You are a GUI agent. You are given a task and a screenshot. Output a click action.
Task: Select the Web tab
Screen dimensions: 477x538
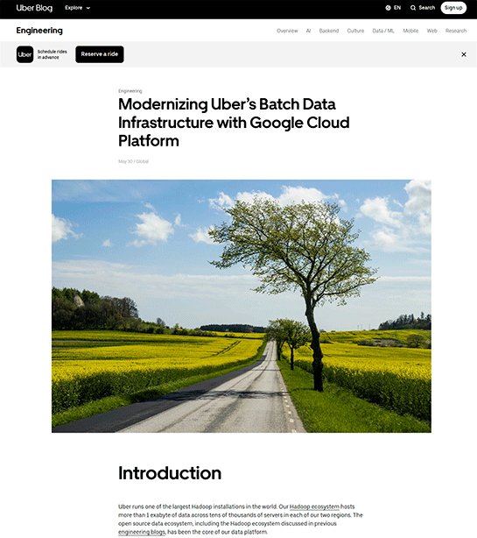point(431,31)
